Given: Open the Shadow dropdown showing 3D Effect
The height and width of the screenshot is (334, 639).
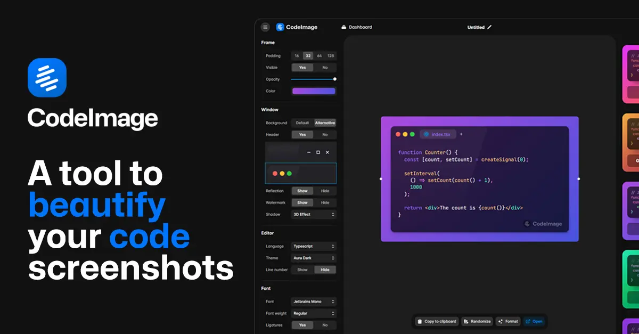Looking at the screenshot, I should click(314, 214).
